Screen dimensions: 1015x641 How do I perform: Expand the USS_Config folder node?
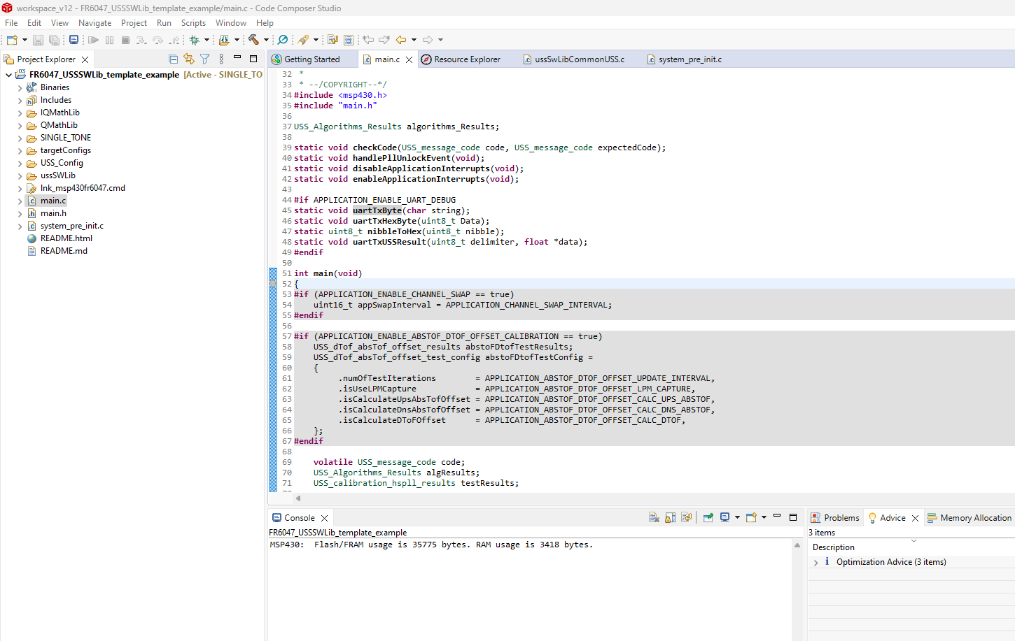click(20, 164)
